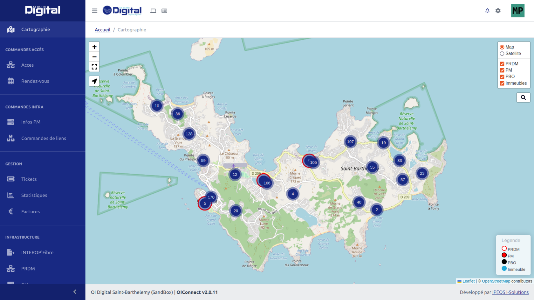Open the MP user avatar menu
This screenshot has width=534, height=300.
517,11
